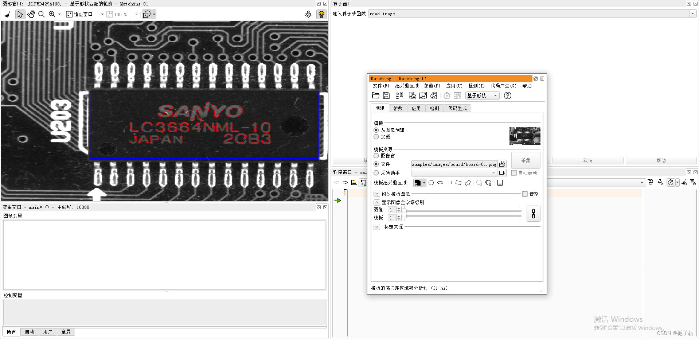The image size is (699, 339).
Task: Open the 感兴趣区域 menu
Action: (407, 86)
